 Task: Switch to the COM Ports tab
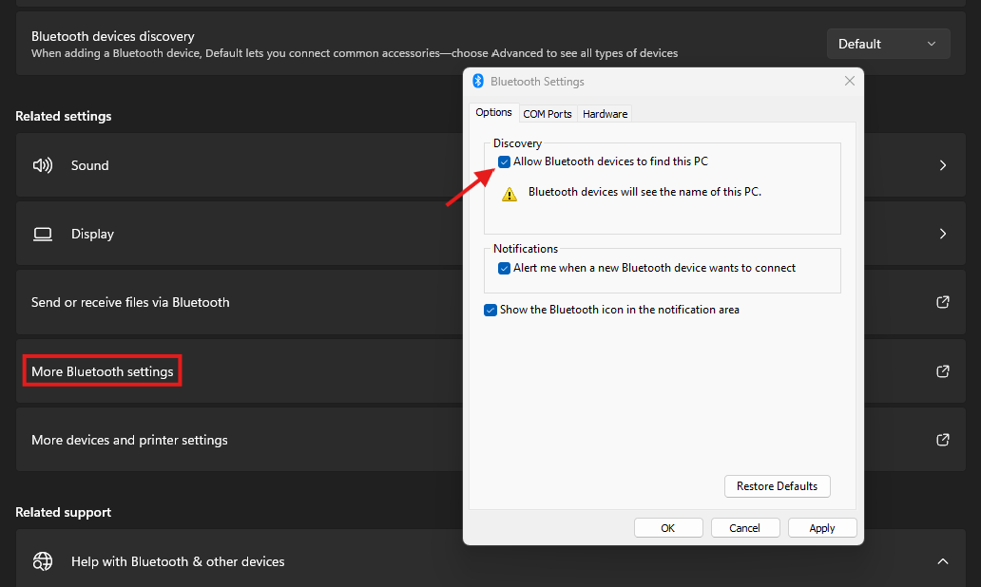click(548, 113)
